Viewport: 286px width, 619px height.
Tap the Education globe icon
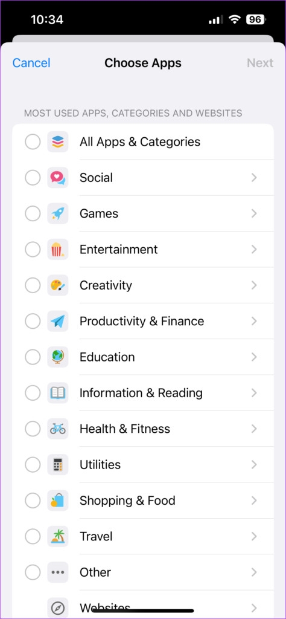[58, 357]
